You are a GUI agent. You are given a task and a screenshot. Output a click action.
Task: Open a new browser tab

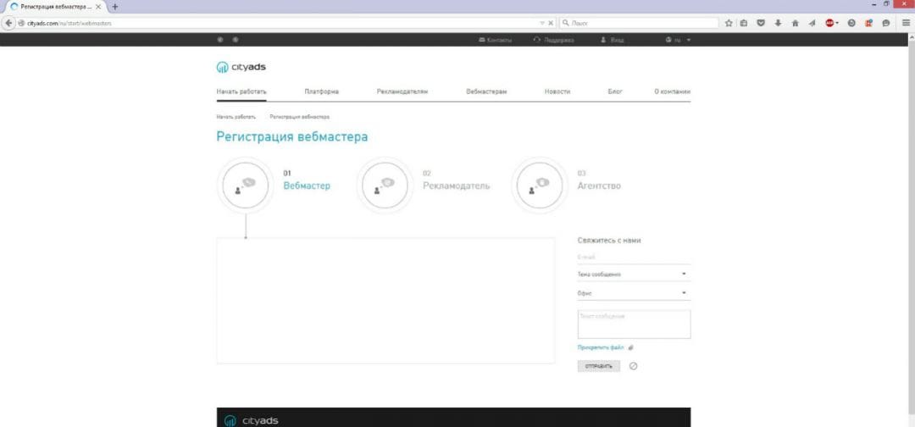(x=115, y=7)
